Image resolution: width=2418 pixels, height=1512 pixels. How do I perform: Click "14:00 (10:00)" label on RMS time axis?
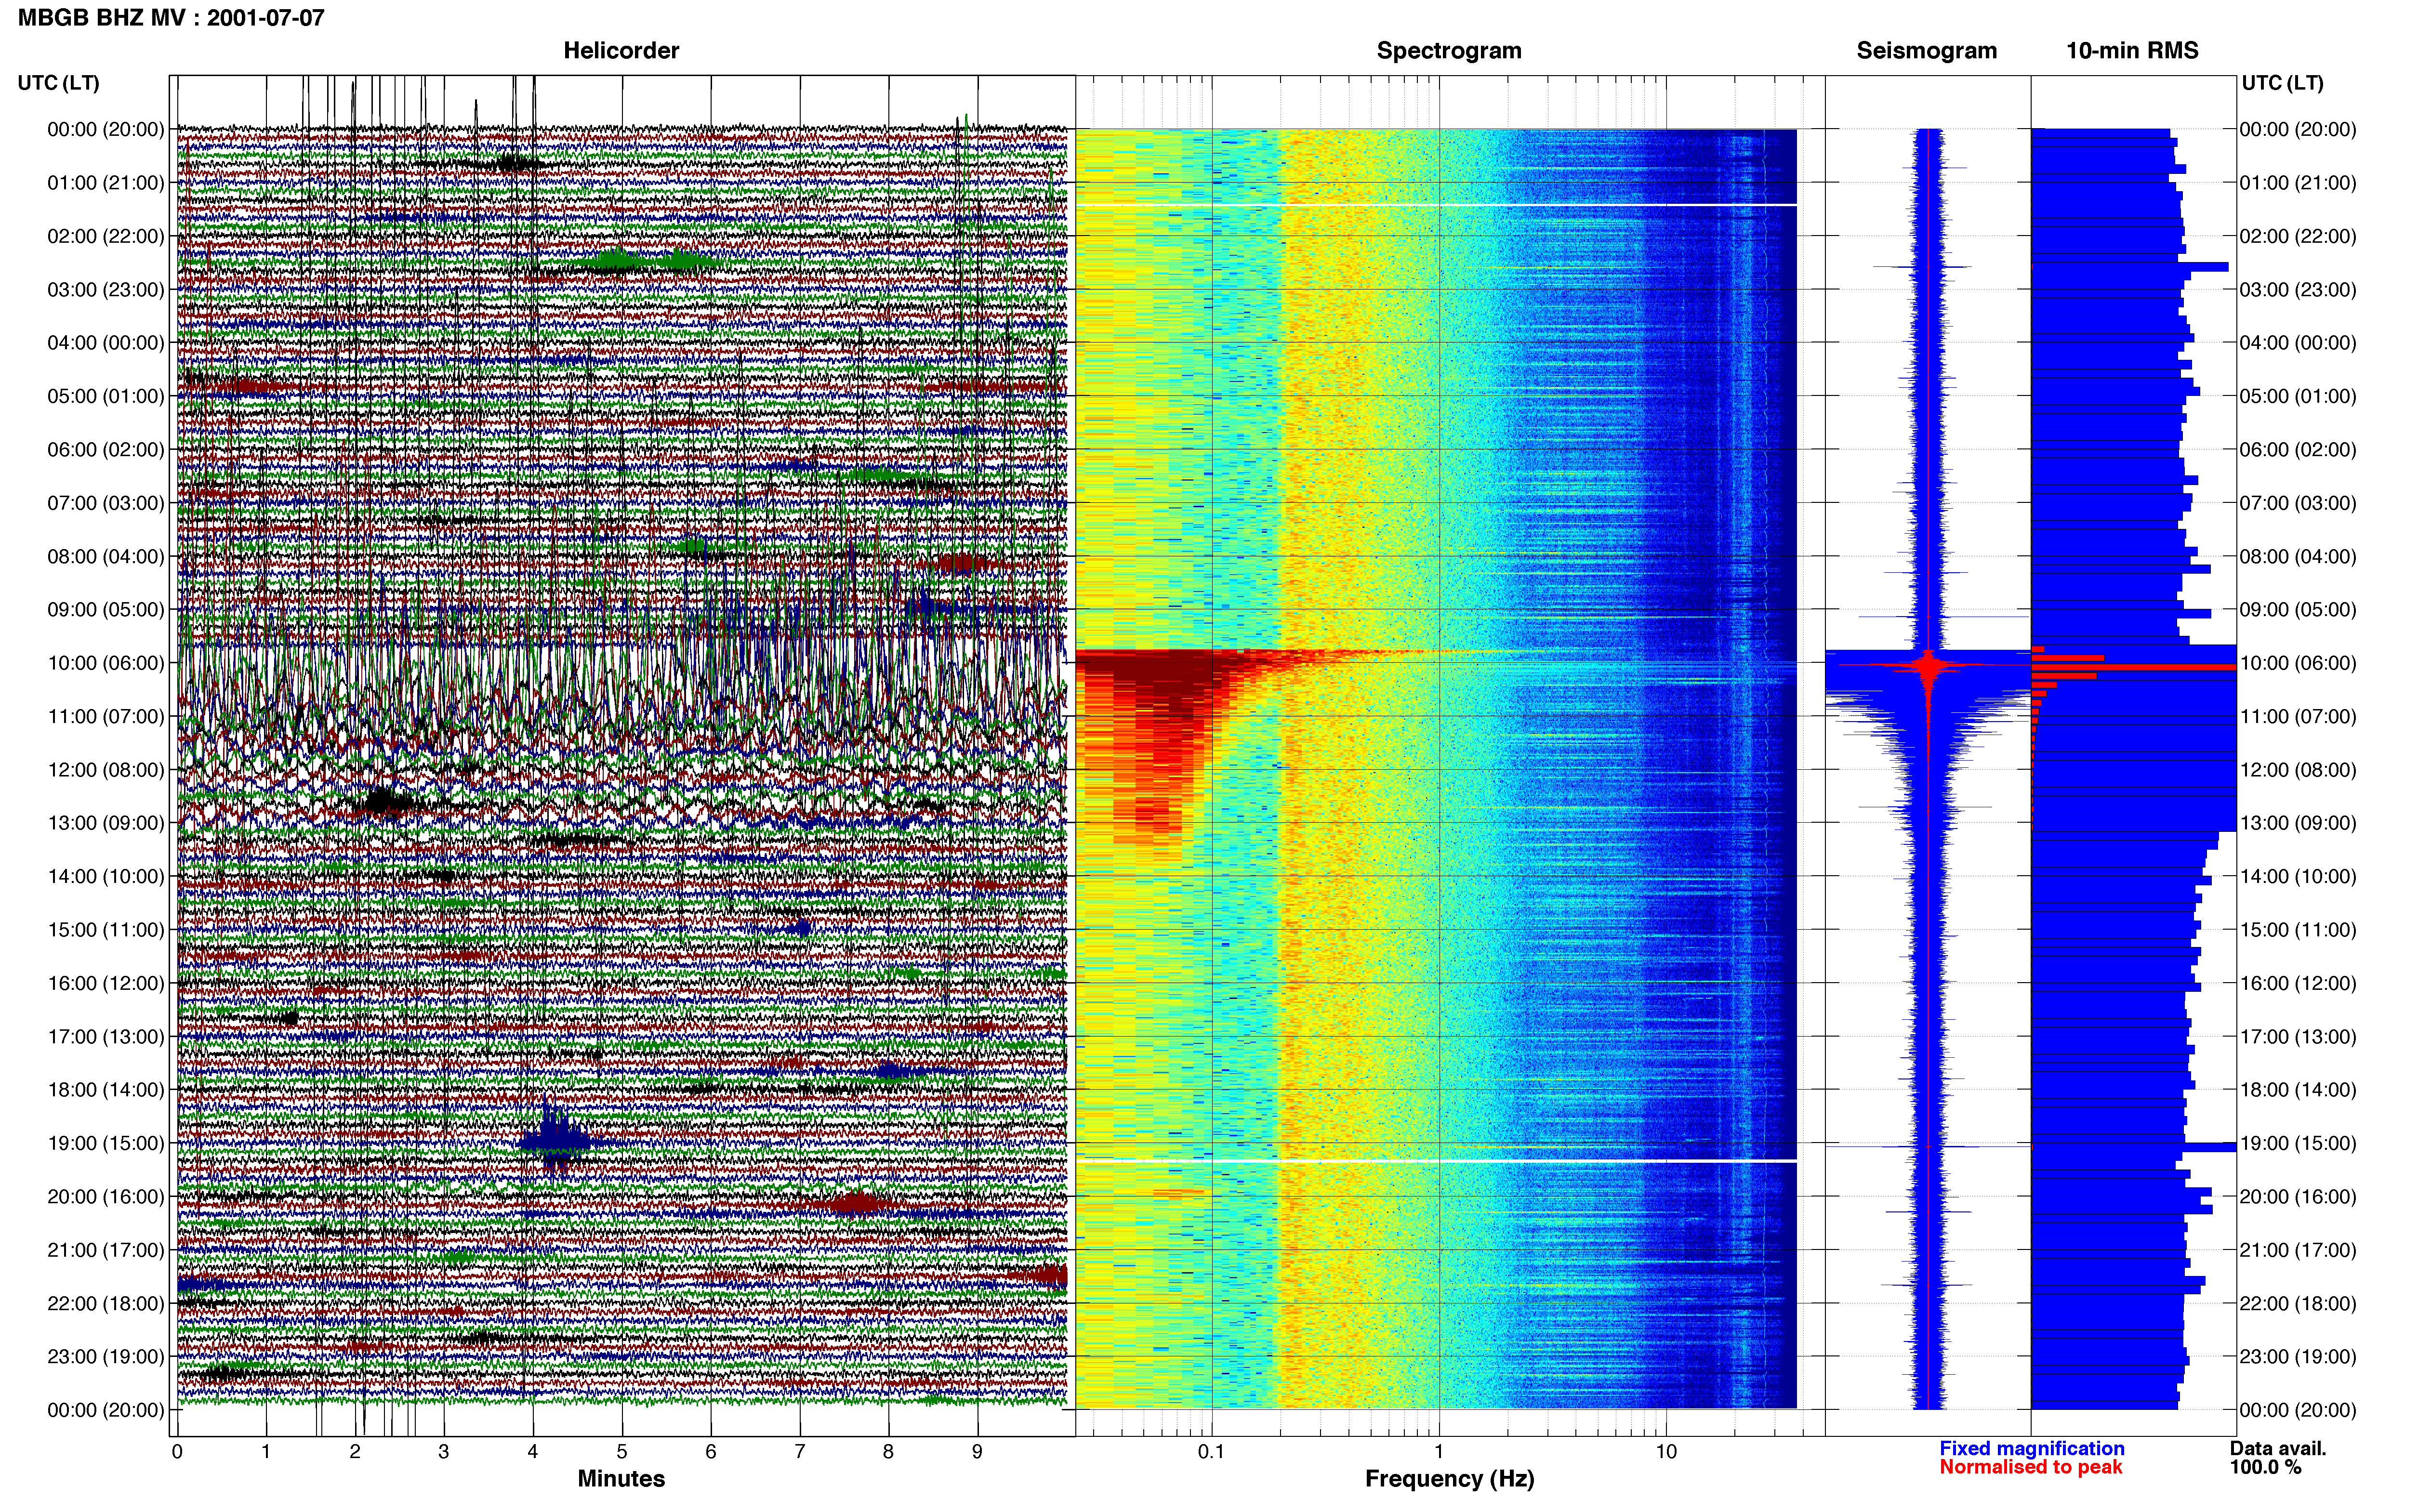tap(2298, 877)
